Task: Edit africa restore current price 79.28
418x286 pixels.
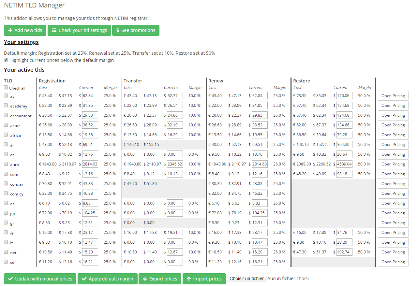Action: point(344,135)
